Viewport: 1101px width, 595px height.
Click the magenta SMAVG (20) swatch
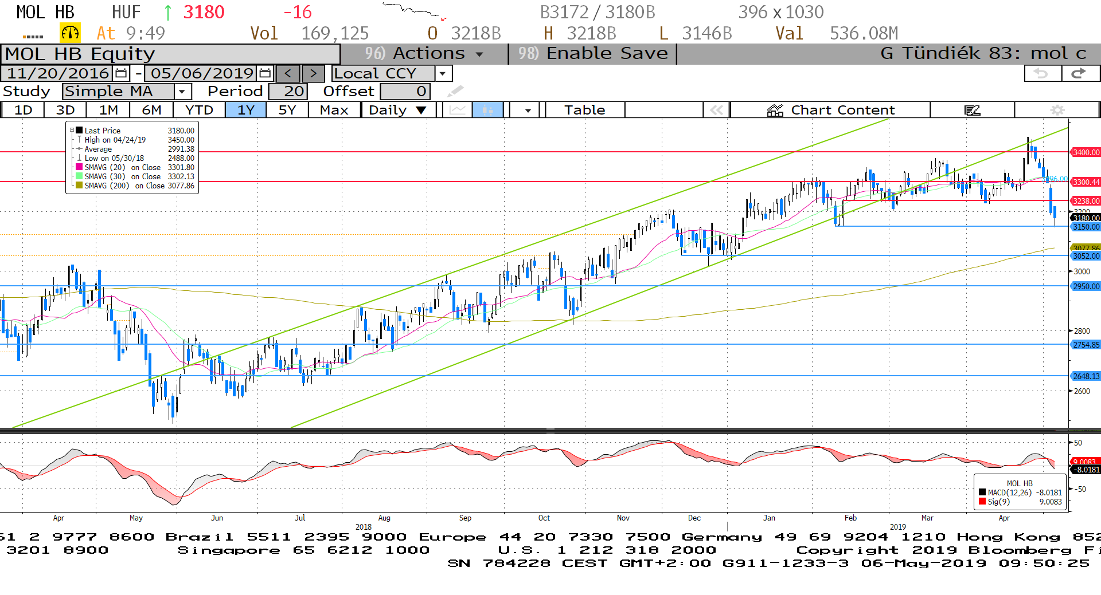pyautogui.click(x=80, y=167)
